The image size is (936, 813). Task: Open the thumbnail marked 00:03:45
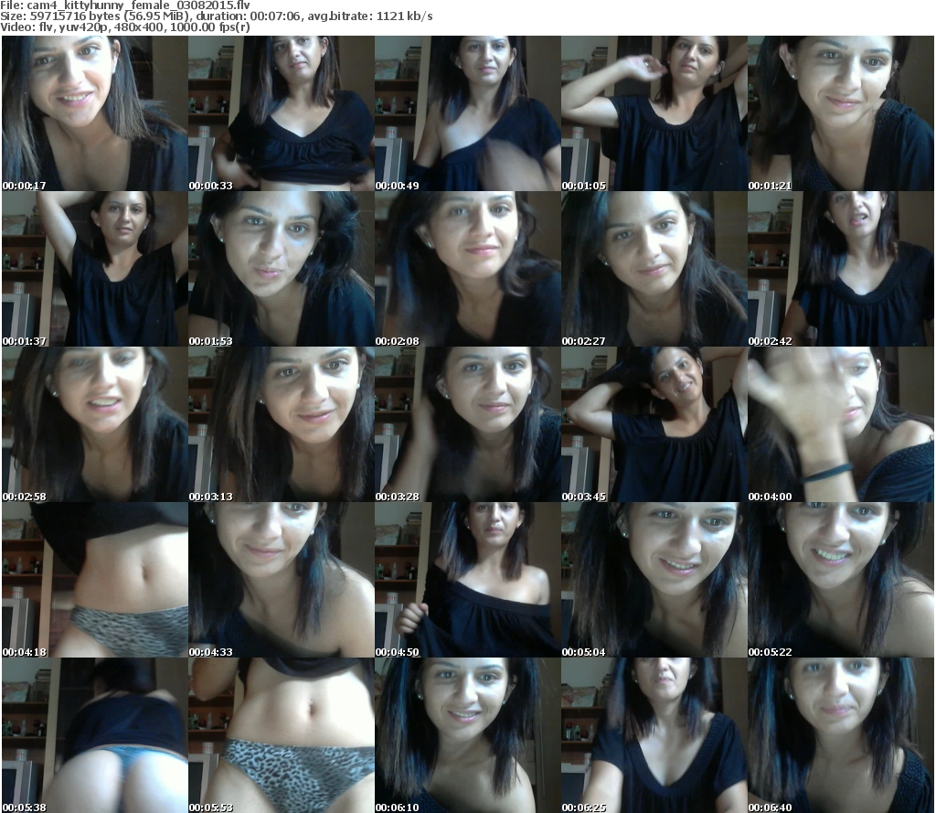pos(654,424)
